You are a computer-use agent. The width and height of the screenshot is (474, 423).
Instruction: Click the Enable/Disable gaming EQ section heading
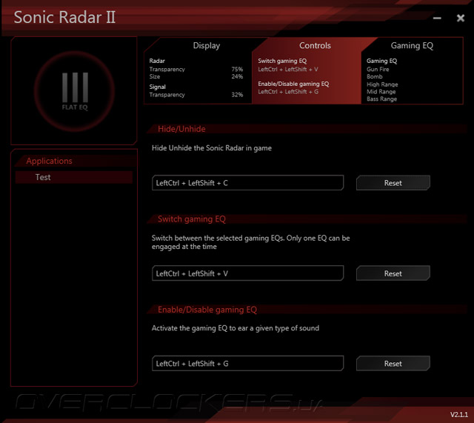pyautogui.click(x=207, y=310)
